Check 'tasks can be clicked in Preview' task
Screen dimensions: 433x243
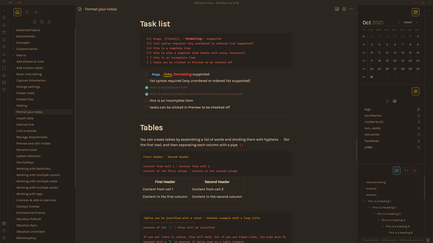[147, 107]
